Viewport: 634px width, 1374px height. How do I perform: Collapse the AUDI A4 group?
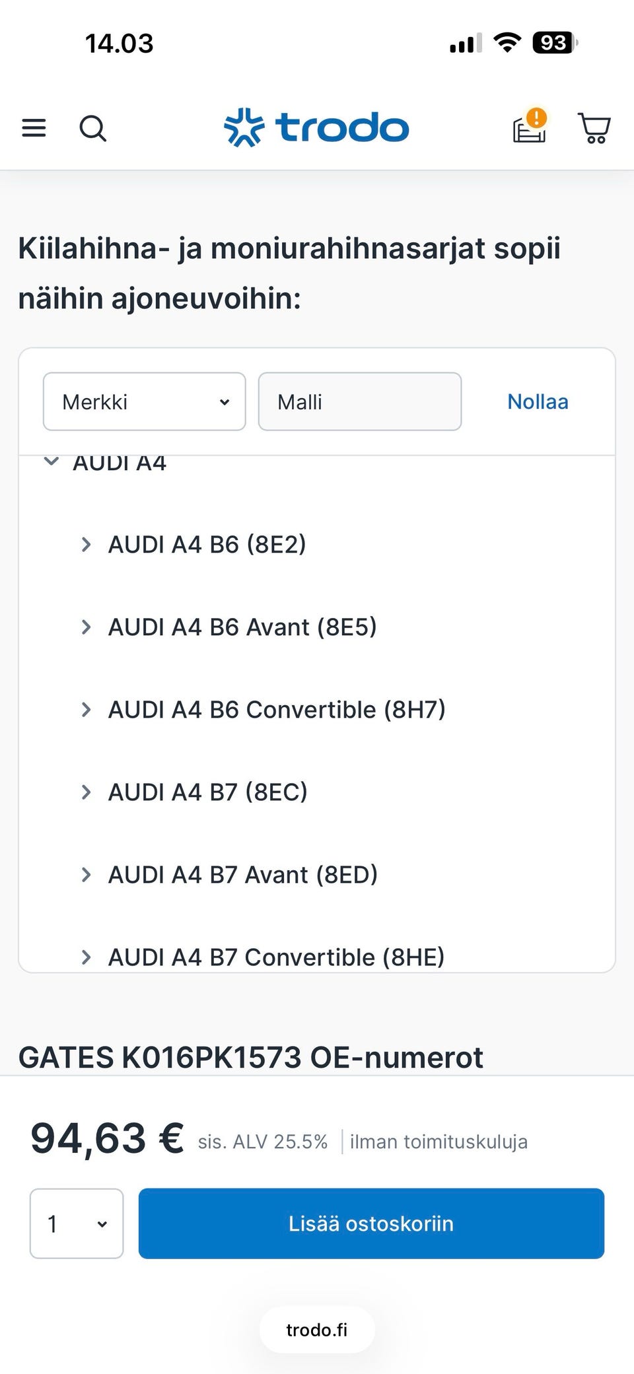51,462
